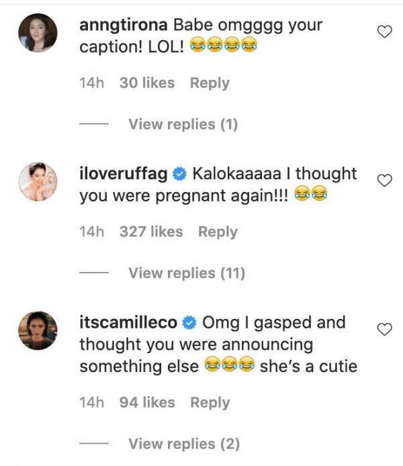Like iloveruffag's comment with the heart

384,181
